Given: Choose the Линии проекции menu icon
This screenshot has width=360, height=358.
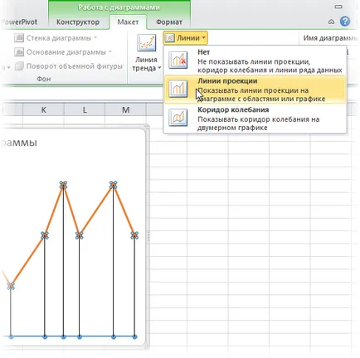Looking at the screenshot, I should pyautogui.click(x=178, y=89).
